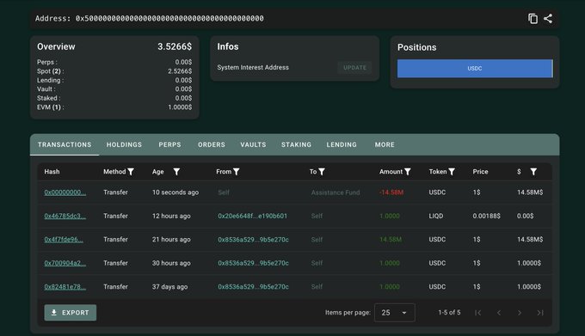The image size is (585, 336).
Task: Open the Perps tab
Action: [169, 144]
